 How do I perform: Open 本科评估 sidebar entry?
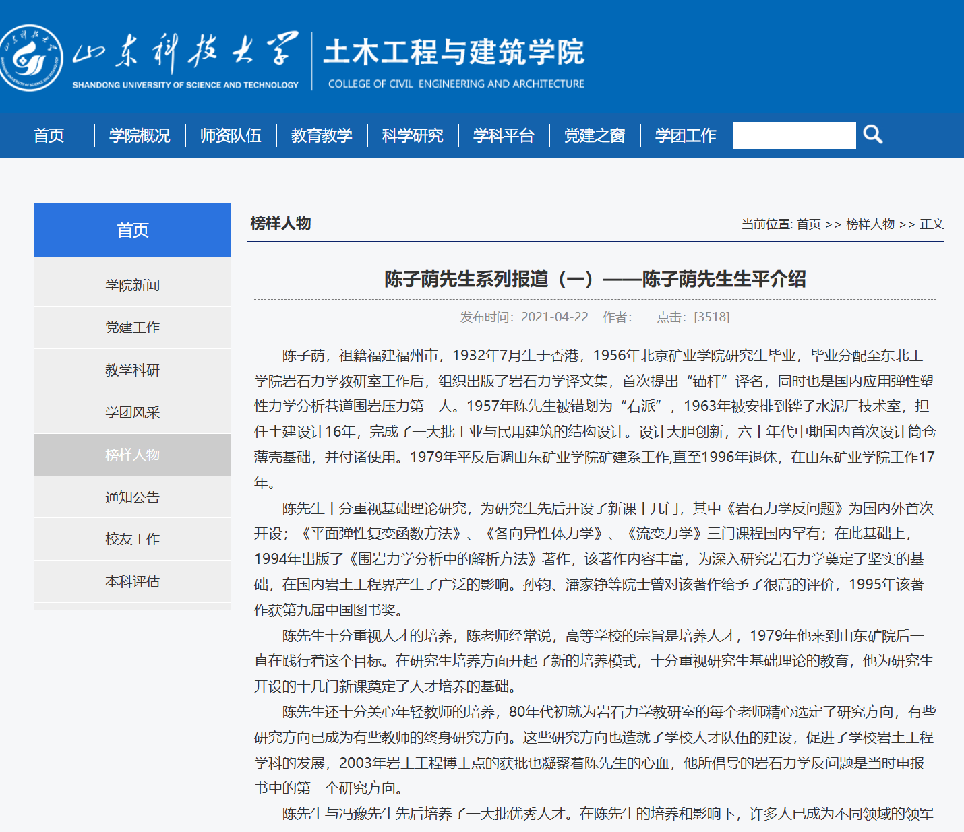click(x=133, y=581)
